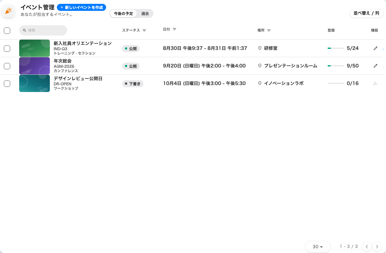The image size is (386, 253).
Task: Click the date 9月20日 (日曜日) 午後2:00 - 午後4:00
Action: pyautogui.click(x=204, y=66)
